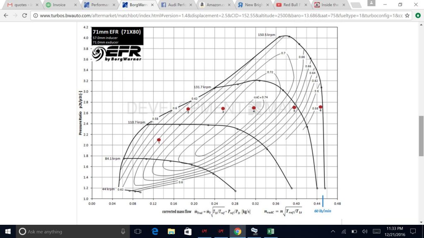Click the EFR by BorgWarner logo
This screenshot has height=238, width=424.
(x=117, y=53)
